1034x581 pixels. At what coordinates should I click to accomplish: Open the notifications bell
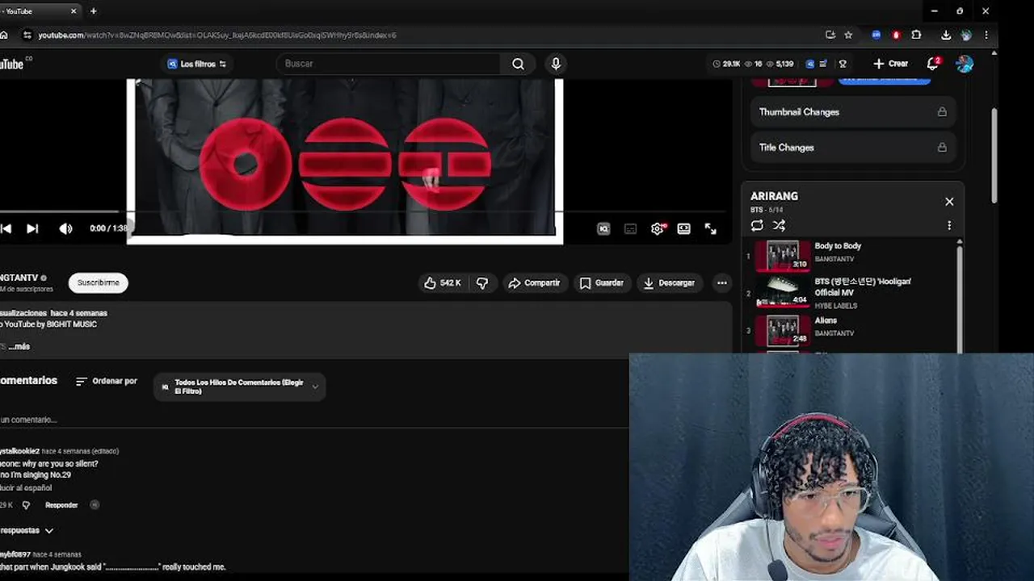[933, 64]
